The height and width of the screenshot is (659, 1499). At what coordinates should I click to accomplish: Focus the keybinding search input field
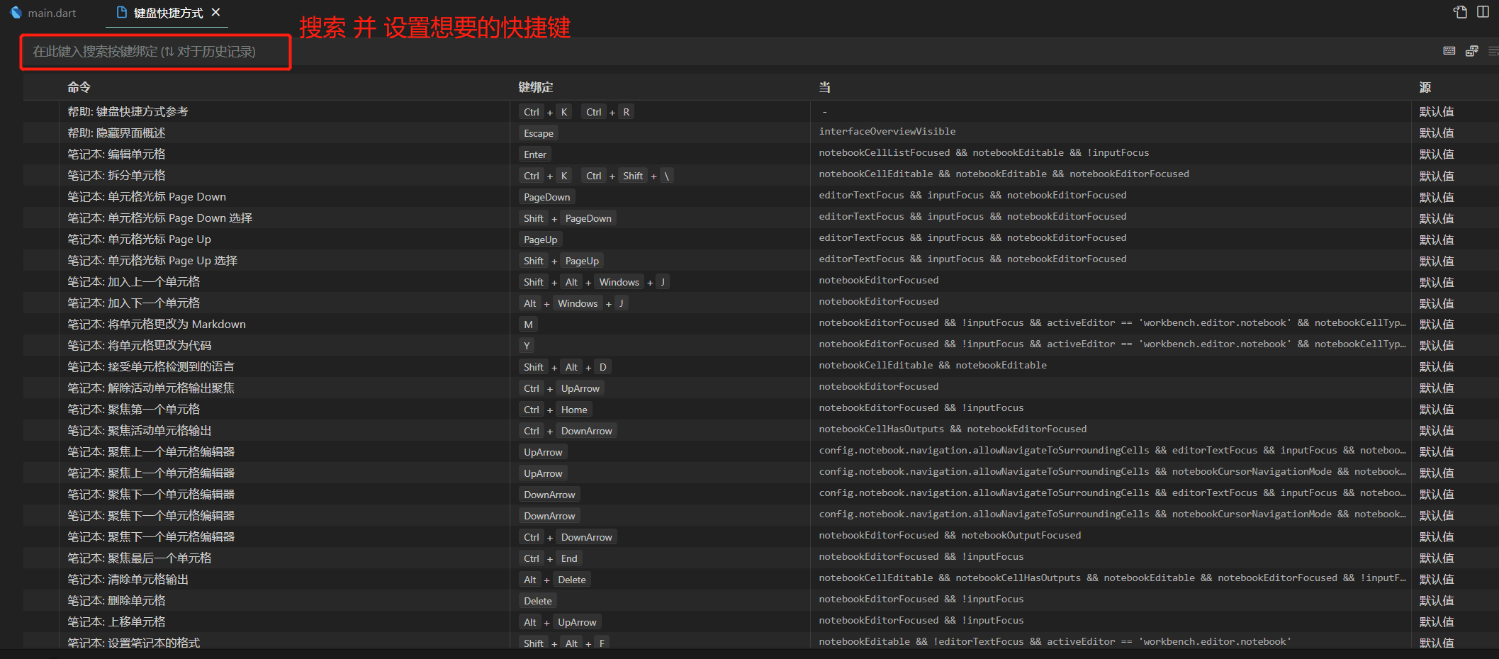(x=156, y=52)
